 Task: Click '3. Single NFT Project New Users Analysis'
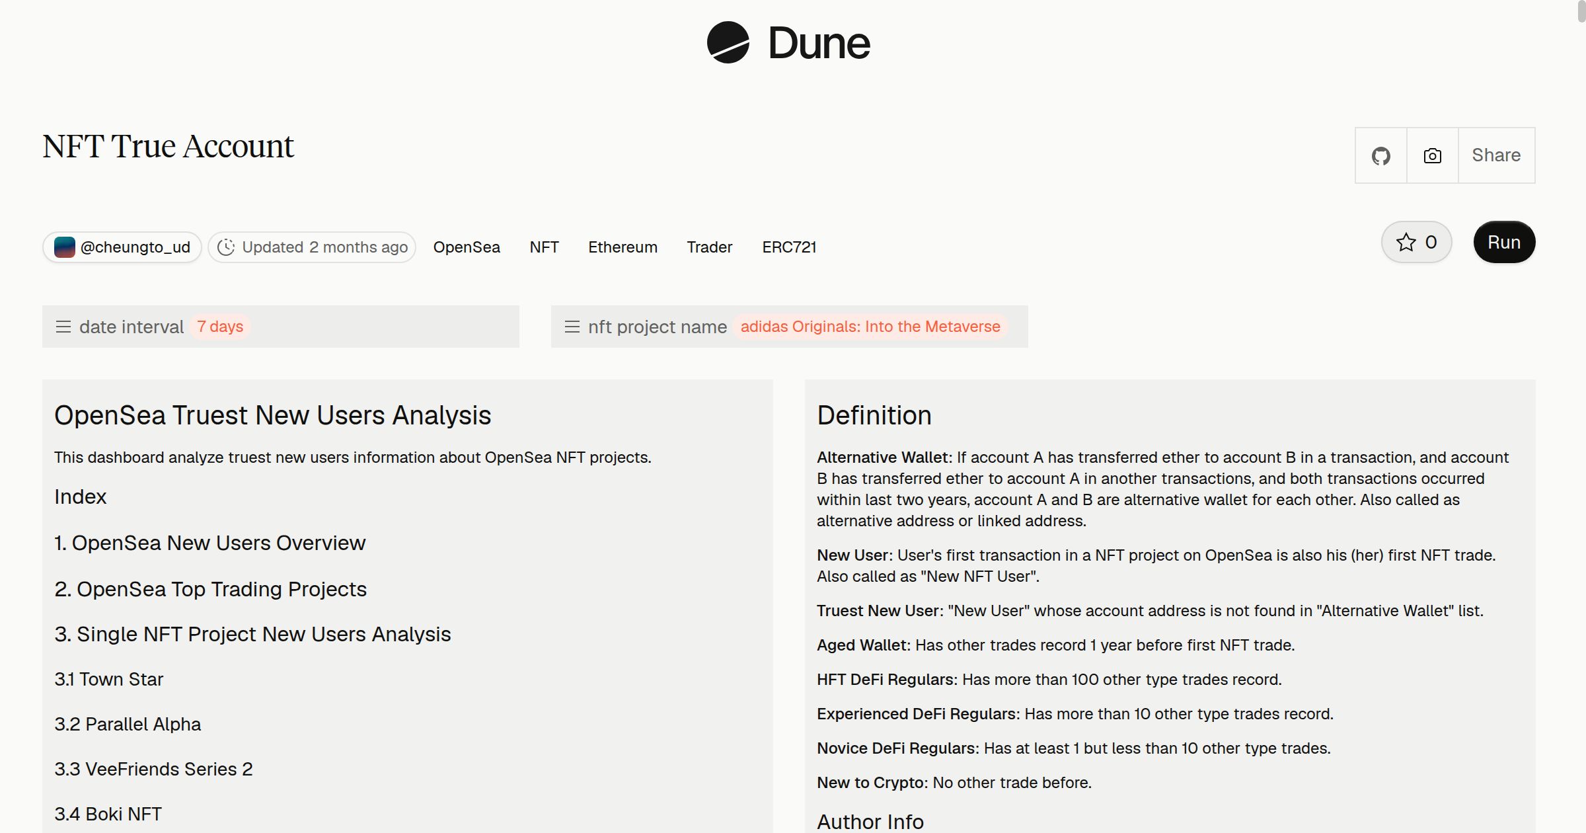point(252,634)
